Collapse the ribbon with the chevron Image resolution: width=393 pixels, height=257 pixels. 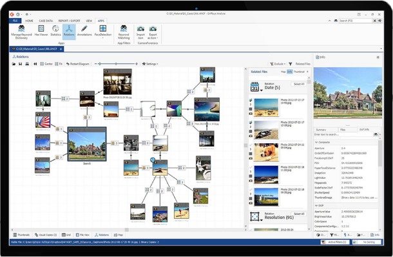pos(329,21)
